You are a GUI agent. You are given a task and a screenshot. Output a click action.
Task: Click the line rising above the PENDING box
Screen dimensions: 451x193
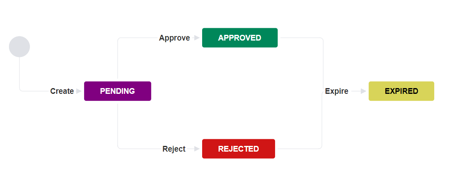pyautogui.click(x=118, y=61)
